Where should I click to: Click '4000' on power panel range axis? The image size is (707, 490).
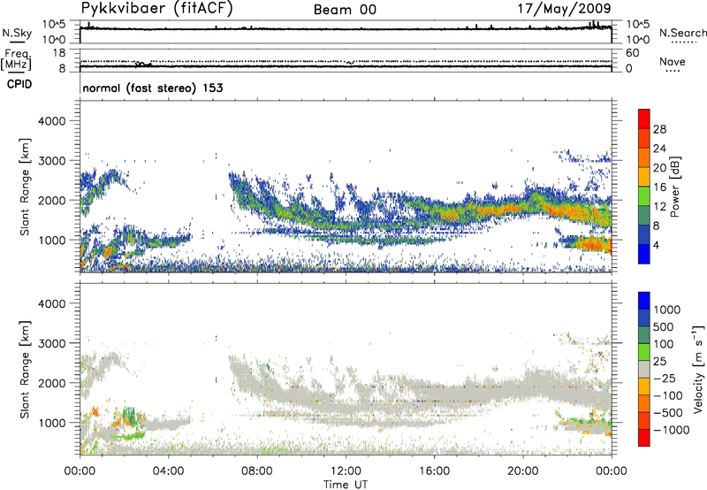coord(51,121)
